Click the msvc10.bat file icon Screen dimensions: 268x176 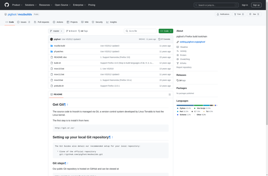pyautogui.click(x=52, y=69)
